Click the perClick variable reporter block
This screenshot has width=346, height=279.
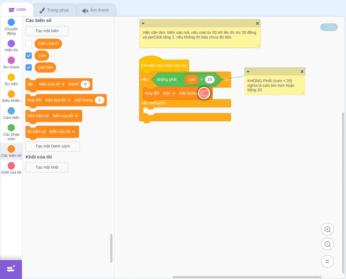[45, 67]
